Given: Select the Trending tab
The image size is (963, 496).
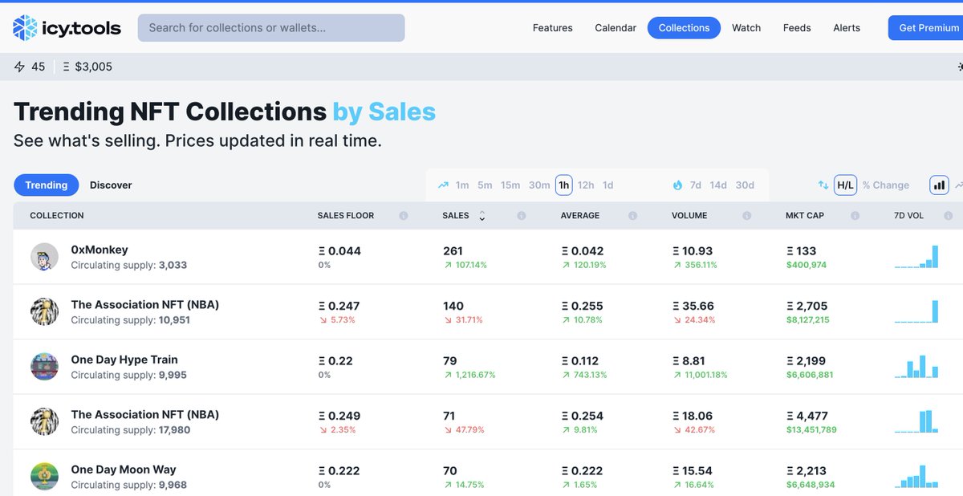Looking at the screenshot, I should (x=47, y=185).
